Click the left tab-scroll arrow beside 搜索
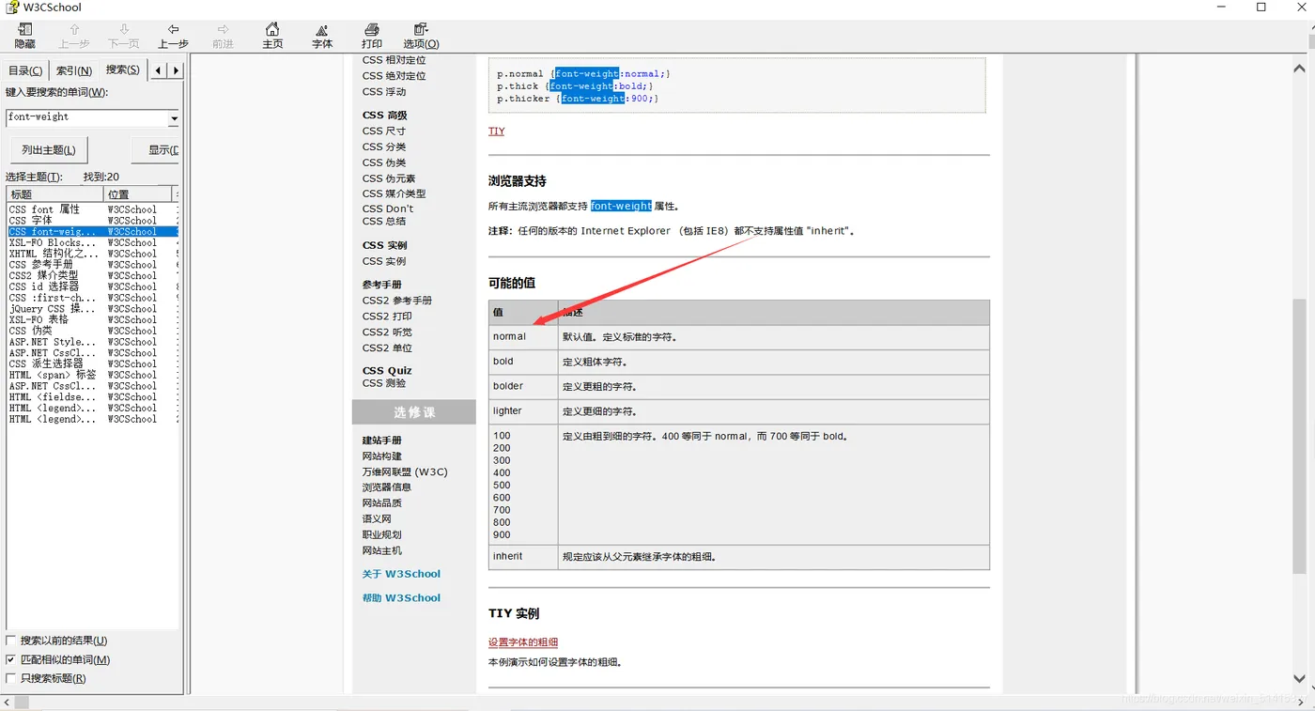The height and width of the screenshot is (711, 1315). [157, 70]
